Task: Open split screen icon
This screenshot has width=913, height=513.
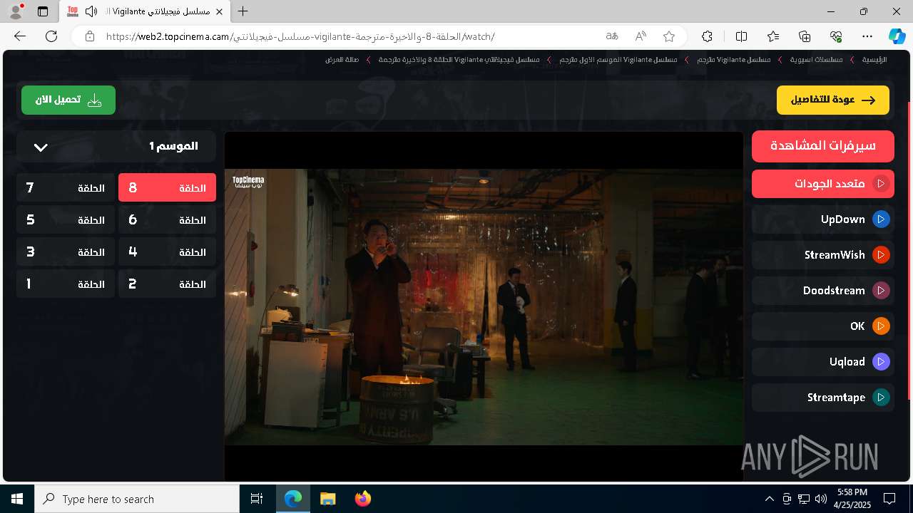Action: pyautogui.click(x=741, y=36)
